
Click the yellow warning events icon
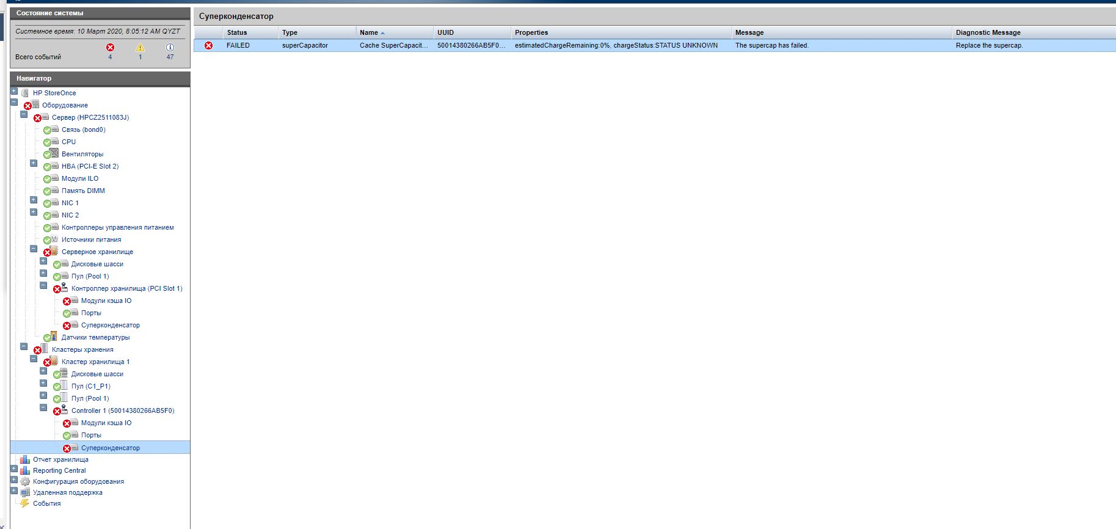point(140,47)
